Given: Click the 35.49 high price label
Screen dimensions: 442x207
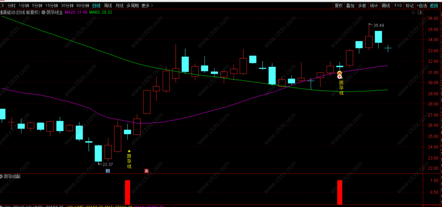Looking at the screenshot, I should tap(378, 25).
